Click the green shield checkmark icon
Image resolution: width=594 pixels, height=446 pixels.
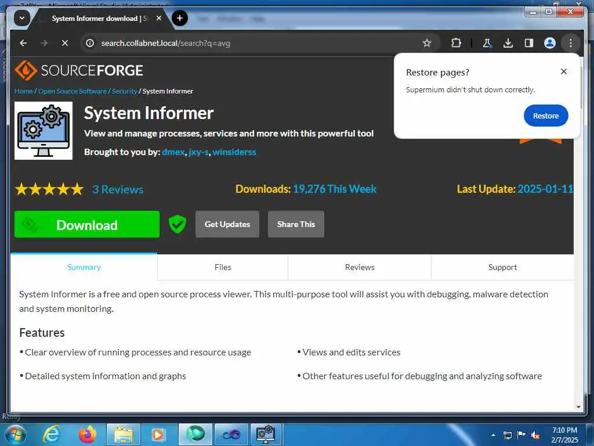pos(178,224)
